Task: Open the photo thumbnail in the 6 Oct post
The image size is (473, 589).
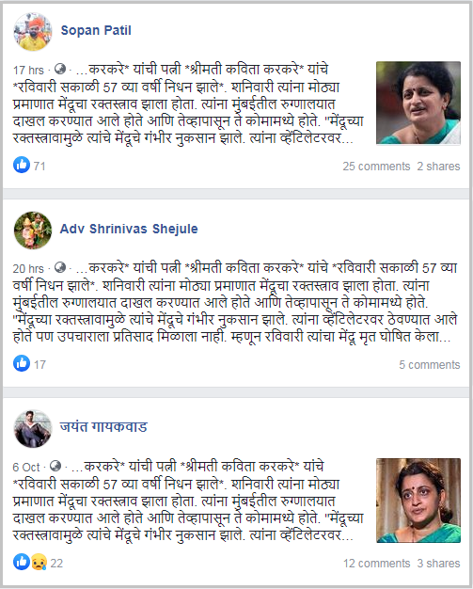Action: [x=418, y=501]
